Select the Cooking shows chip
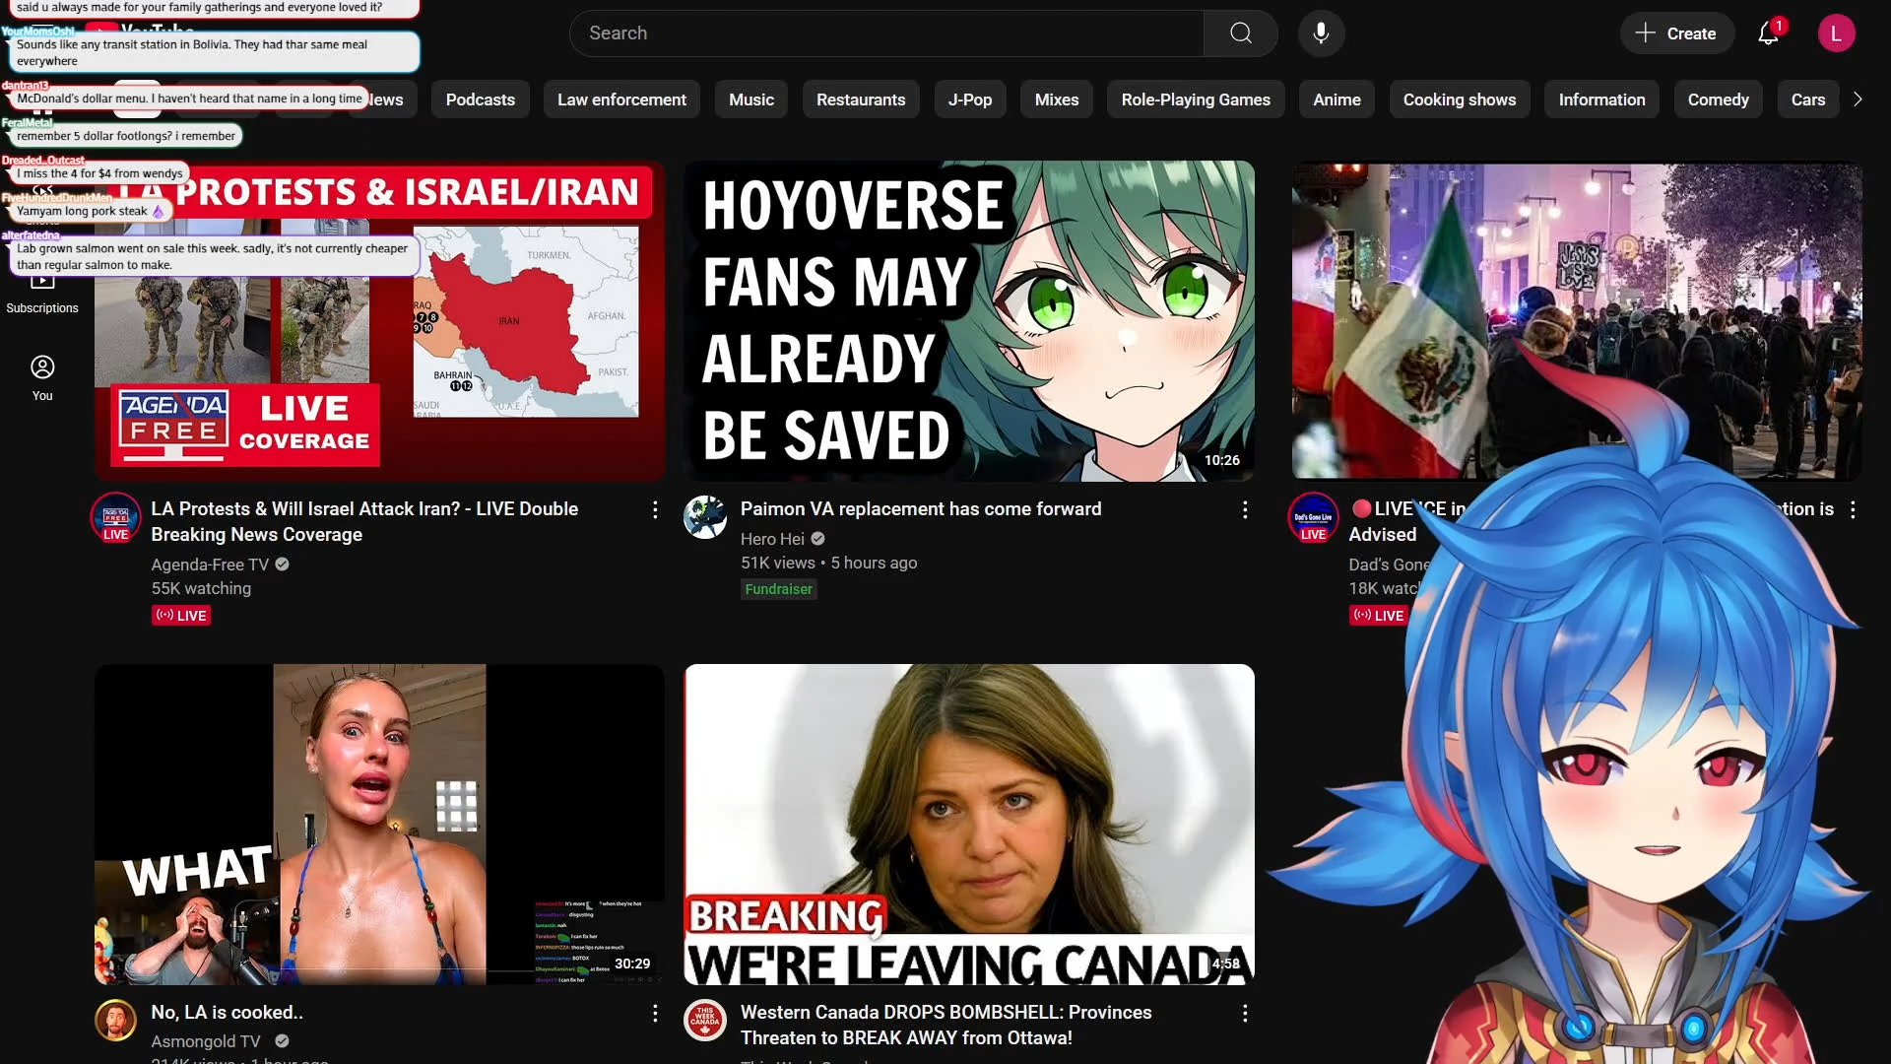1891x1064 pixels. [x=1460, y=100]
